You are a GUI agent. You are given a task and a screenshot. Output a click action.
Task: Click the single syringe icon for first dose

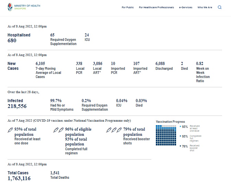(x=10, y=130)
